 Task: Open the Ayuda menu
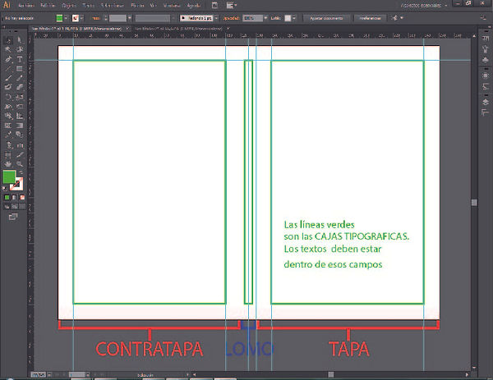194,6
